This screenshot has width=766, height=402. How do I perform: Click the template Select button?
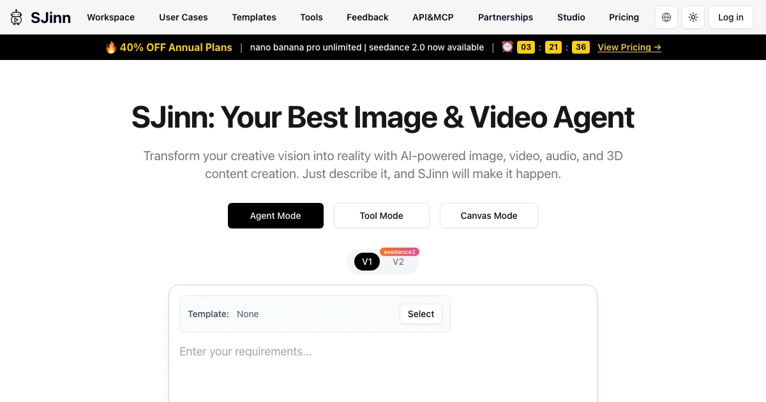click(421, 314)
